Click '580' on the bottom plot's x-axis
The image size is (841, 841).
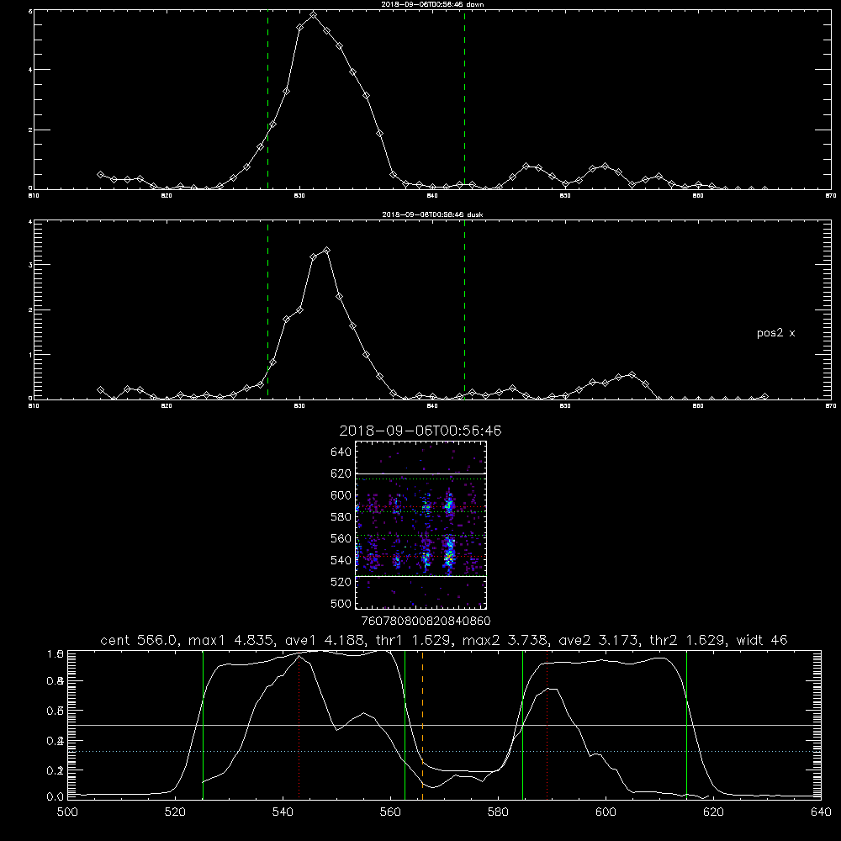(498, 812)
